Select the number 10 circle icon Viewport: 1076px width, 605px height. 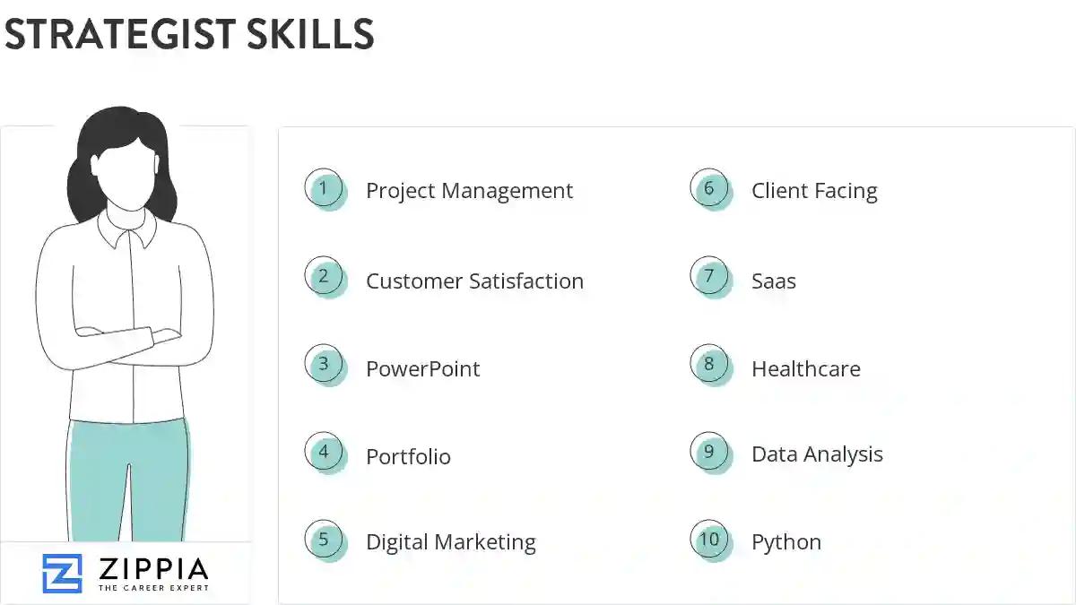[x=709, y=540]
